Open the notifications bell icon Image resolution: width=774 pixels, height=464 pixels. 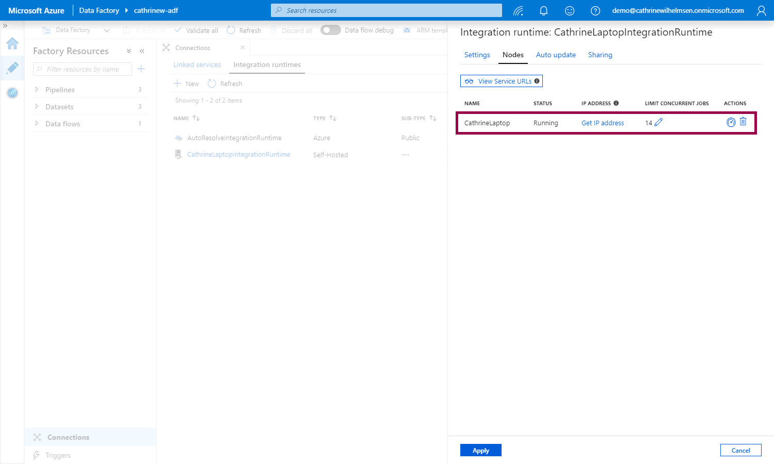point(543,11)
